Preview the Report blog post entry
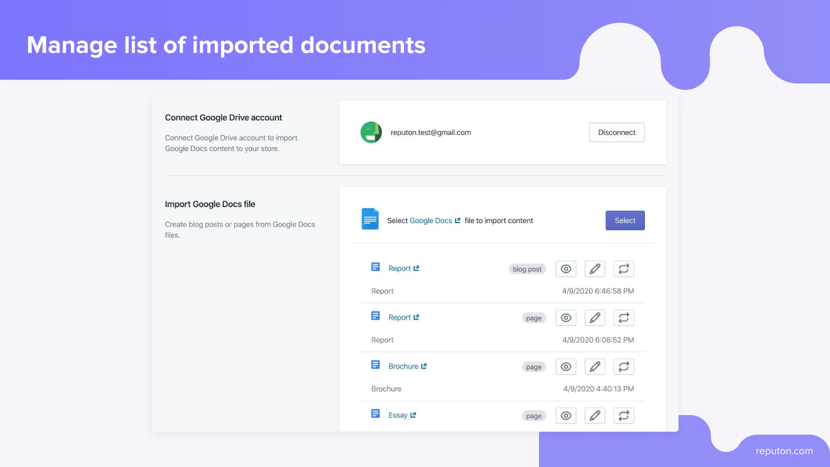The height and width of the screenshot is (467, 830). [x=566, y=269]
